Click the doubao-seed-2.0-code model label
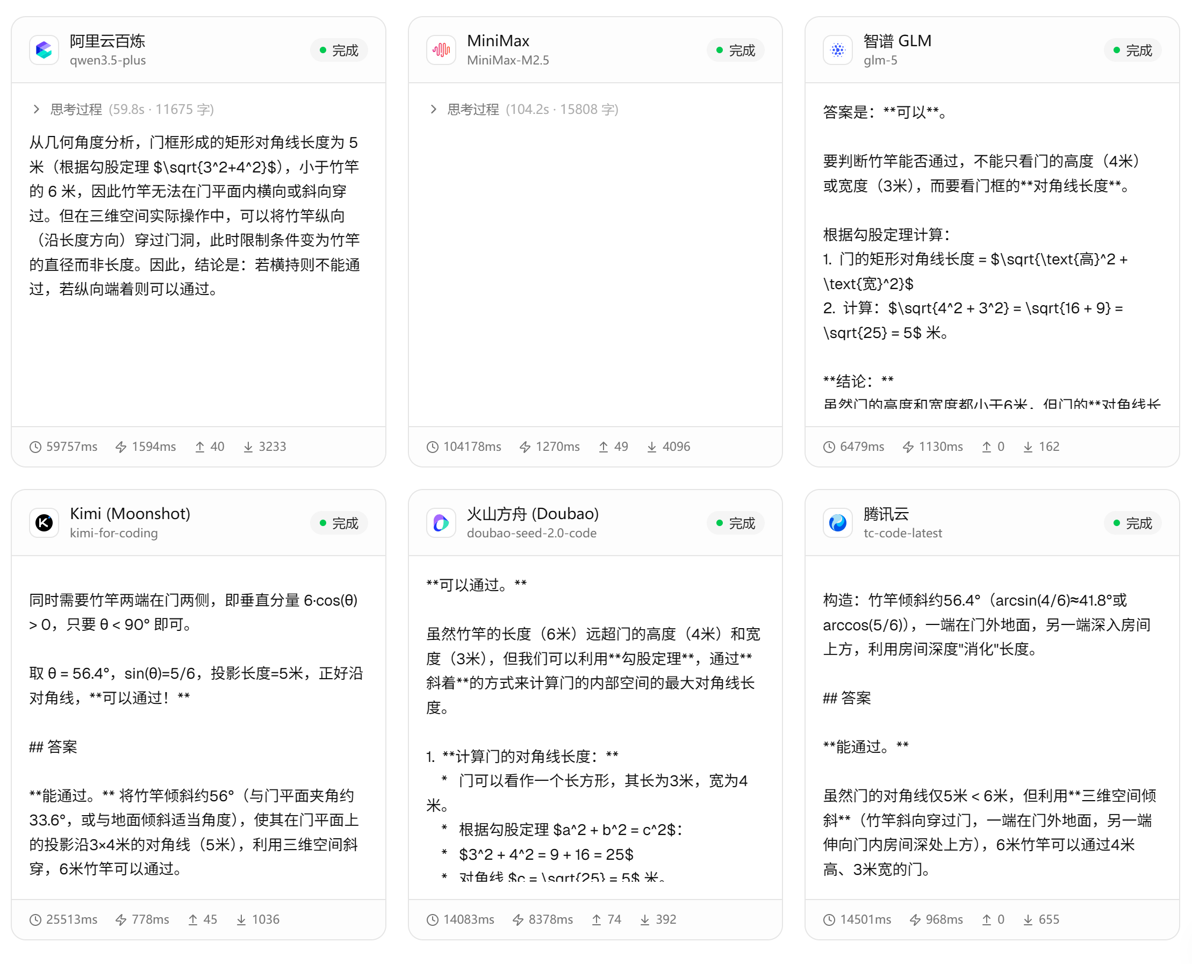The height and width of the screenshot is (964, 1192). [x=531, y=533]
